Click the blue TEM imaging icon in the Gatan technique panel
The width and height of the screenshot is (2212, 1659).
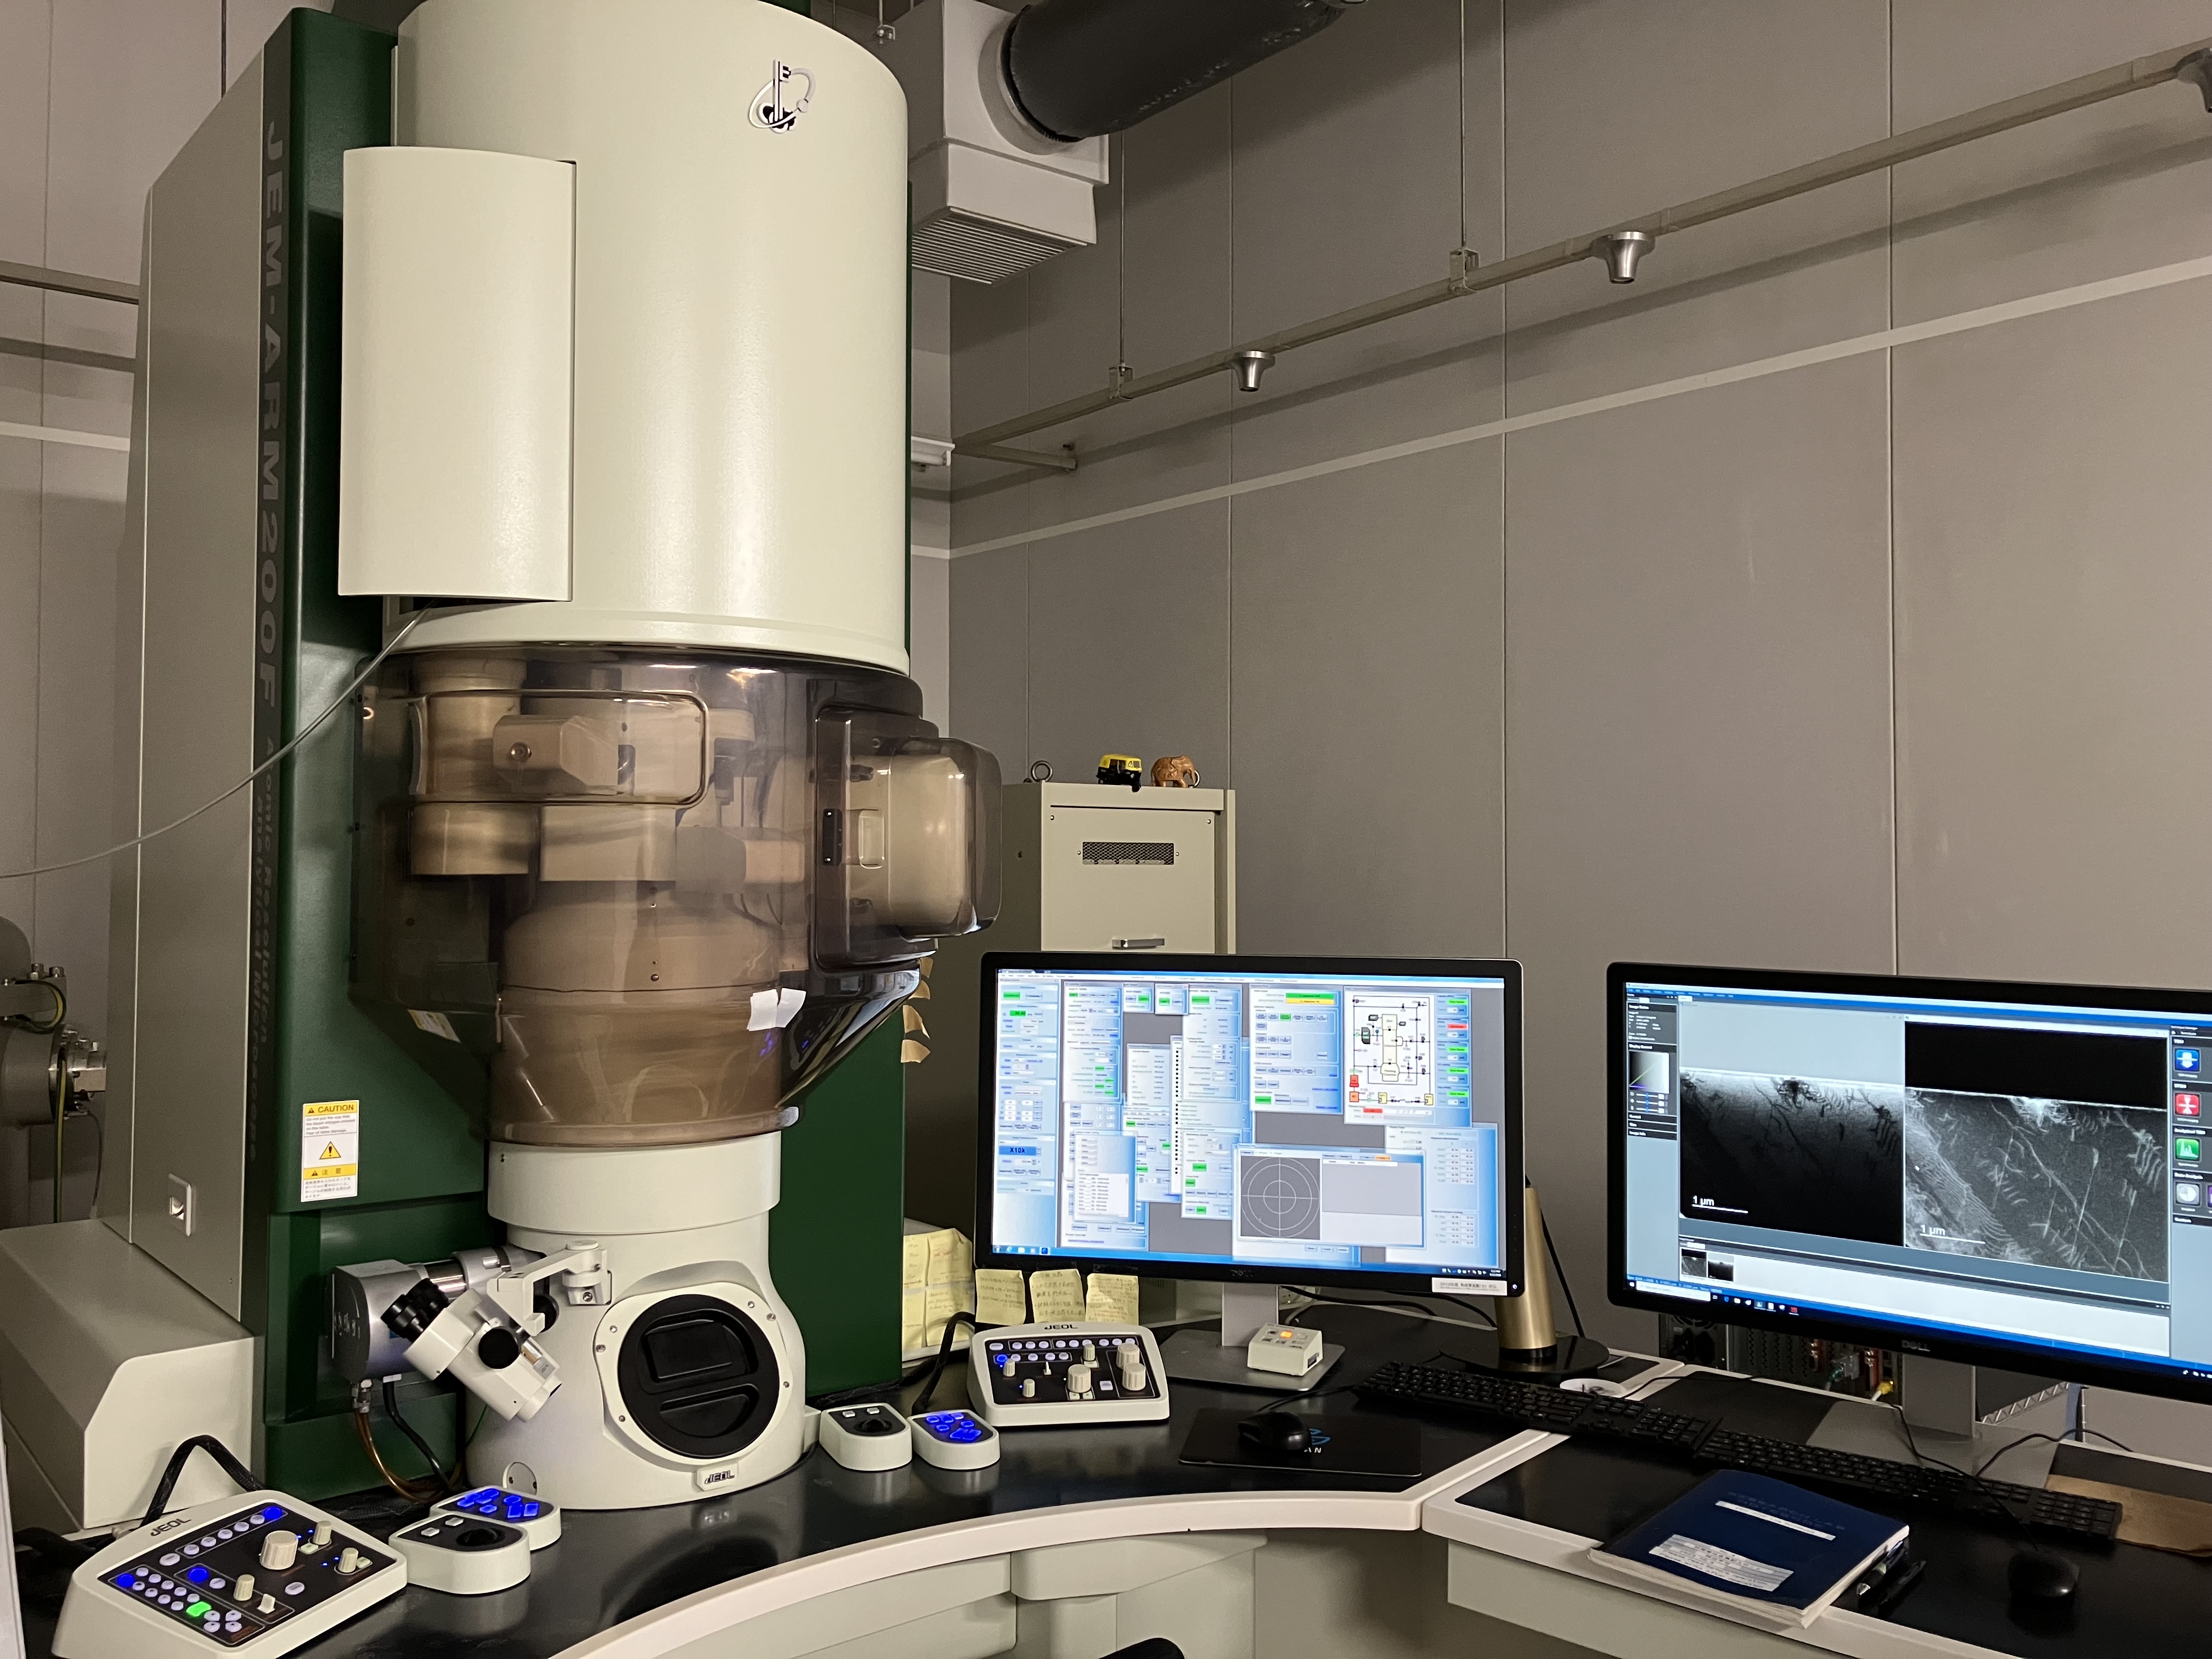click(2187, 1060)
